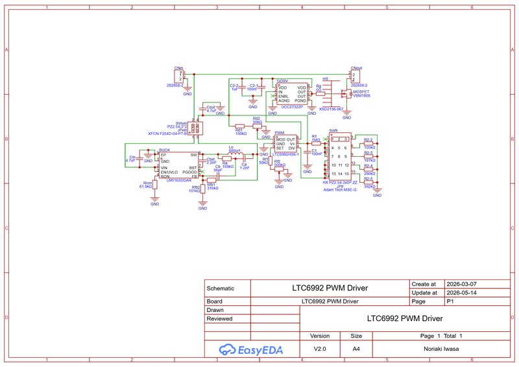The image size is (519, 367).
Task: Click the Update at date '2026-05-14'
Action: coord(461,292)
